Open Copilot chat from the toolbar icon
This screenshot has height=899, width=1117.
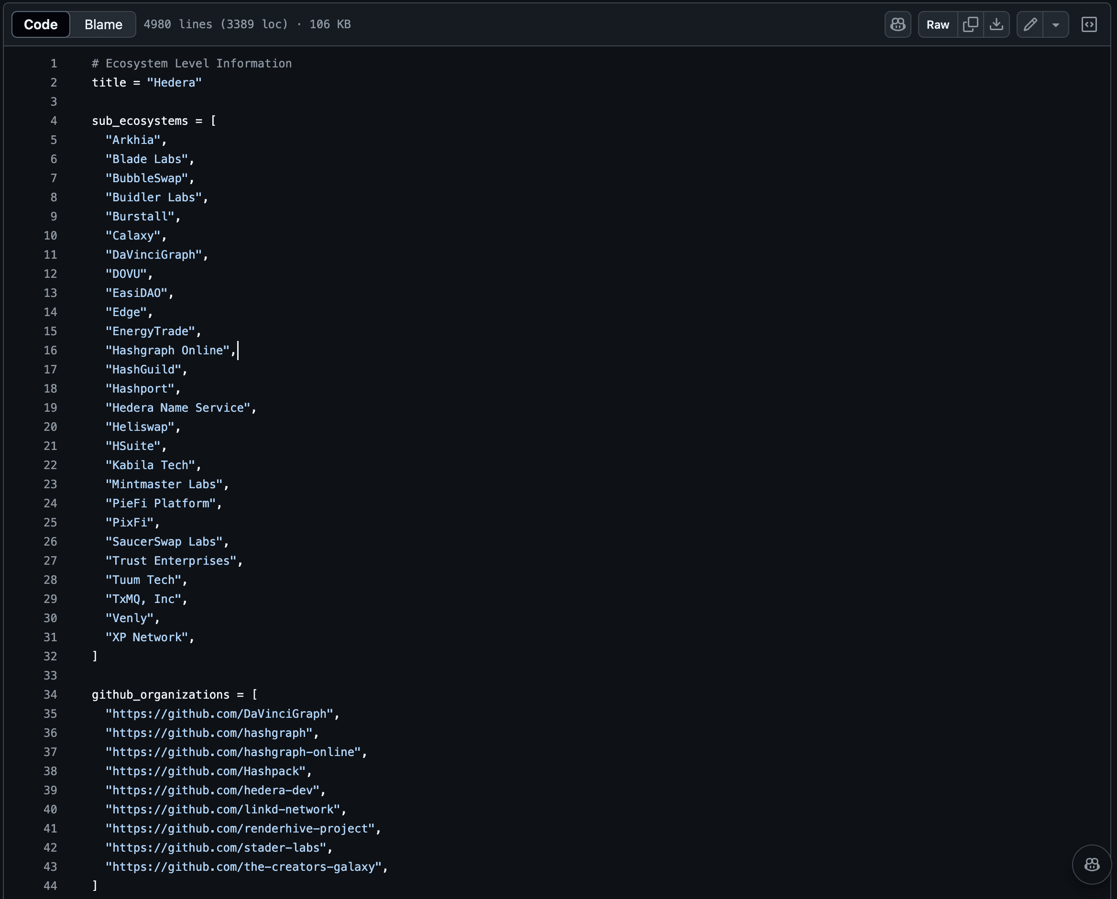[x=898, y=24]
